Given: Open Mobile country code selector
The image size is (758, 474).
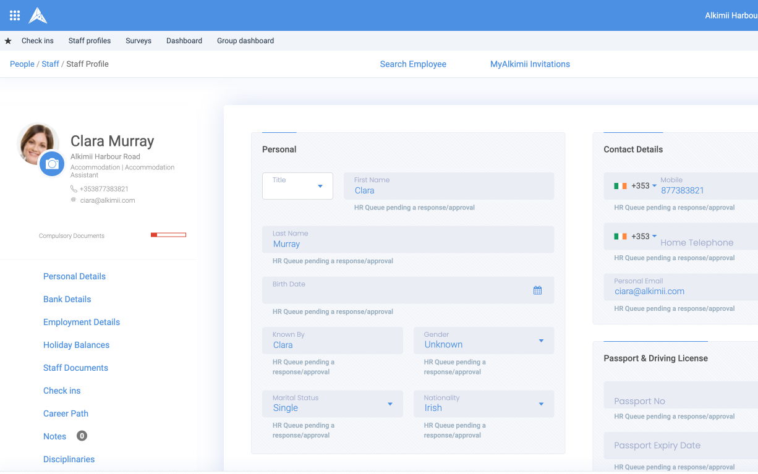Looking at the screenshot, I should pyautogui.click(x=644, y=186).
